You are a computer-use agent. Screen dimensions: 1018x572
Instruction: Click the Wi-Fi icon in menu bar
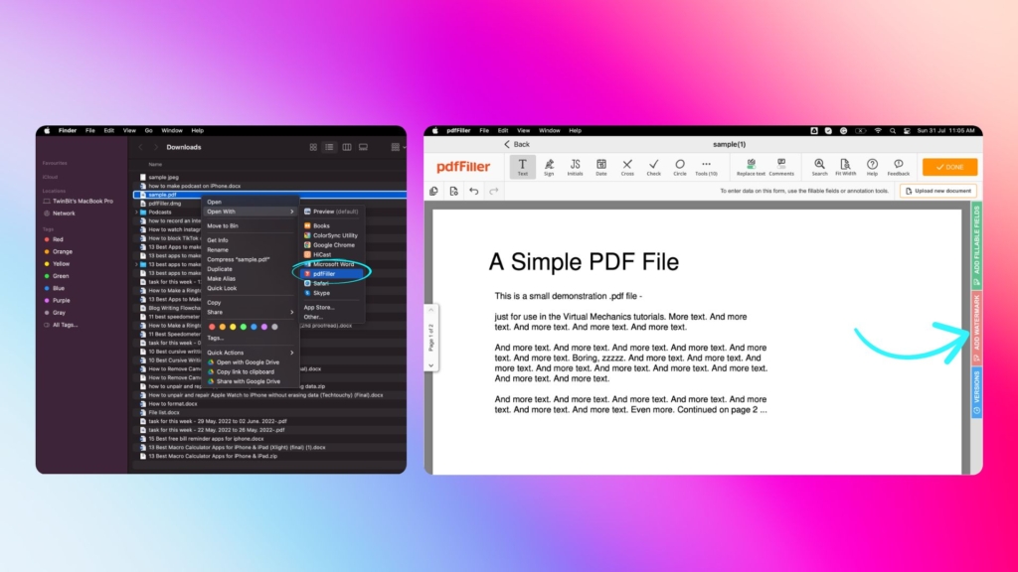tap(878, 130)
